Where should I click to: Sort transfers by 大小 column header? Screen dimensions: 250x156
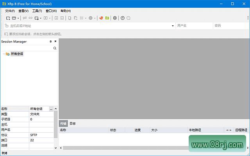point(169,130)
